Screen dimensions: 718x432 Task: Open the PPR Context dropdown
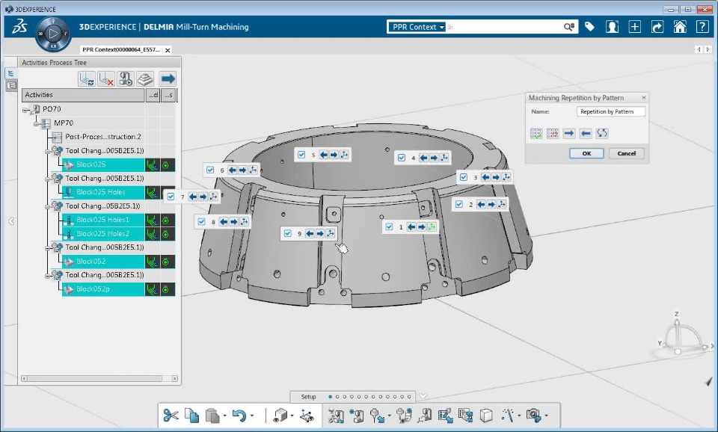click(417, 27)
